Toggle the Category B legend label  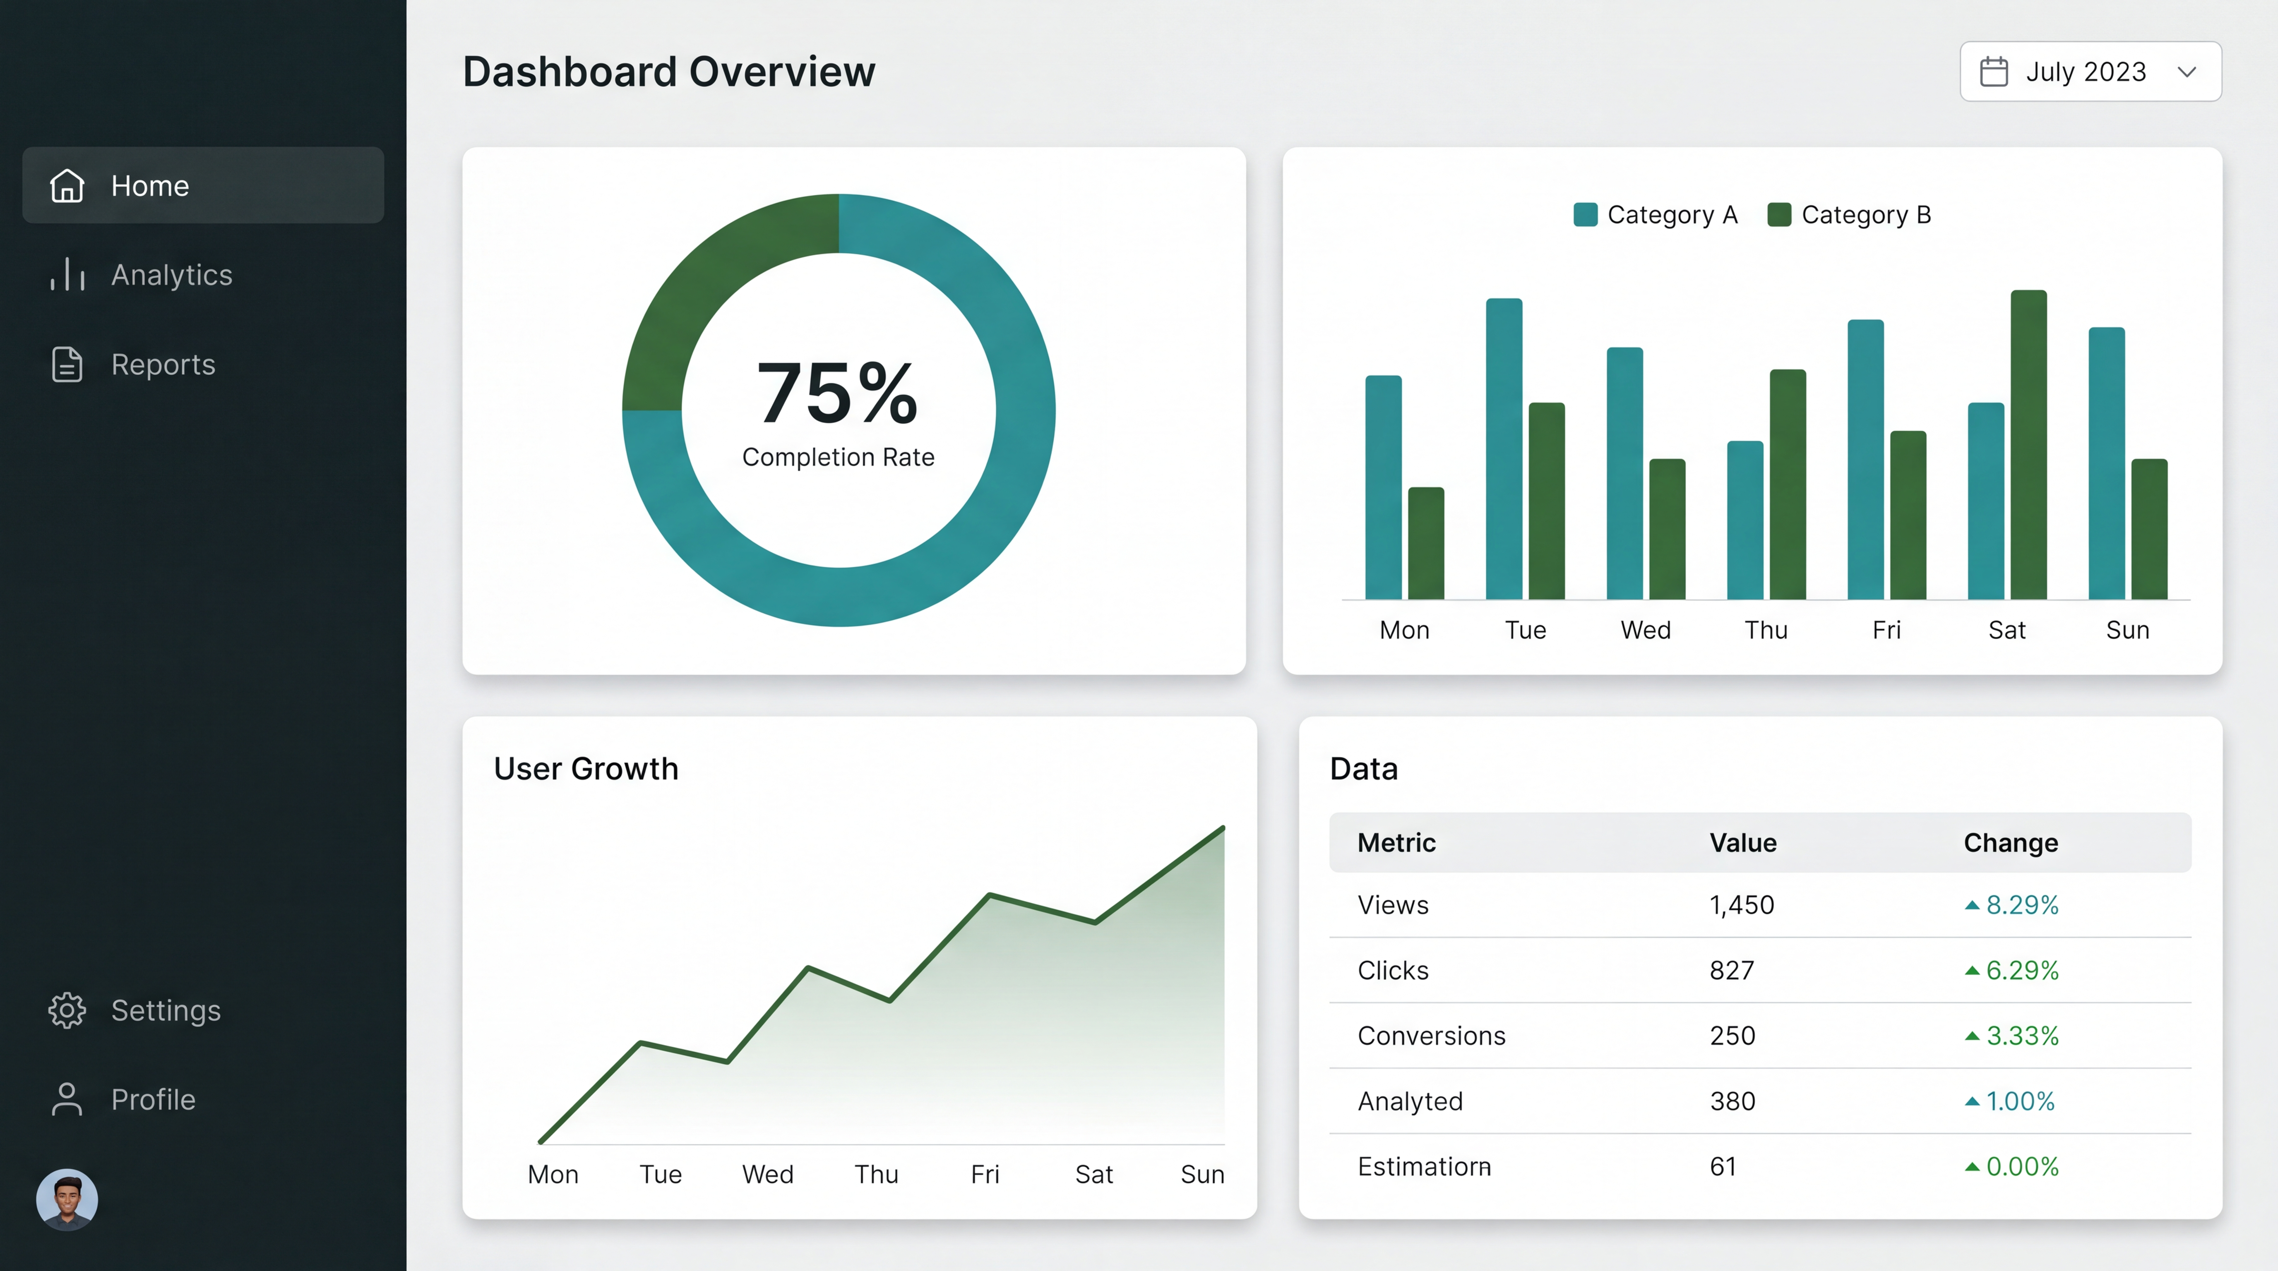(1866, 215)
